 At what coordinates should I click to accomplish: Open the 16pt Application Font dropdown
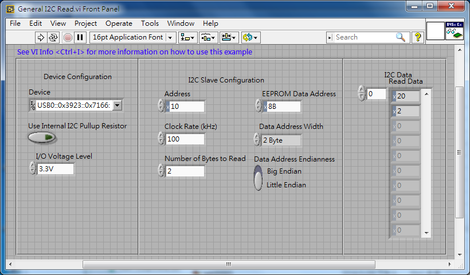pyautogui.click(x=133, y=37)
